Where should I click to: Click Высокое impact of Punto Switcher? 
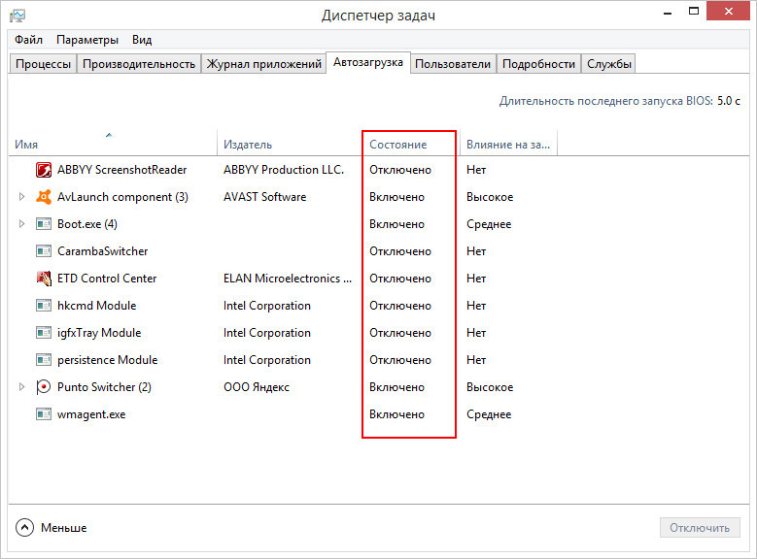point(490,387)
